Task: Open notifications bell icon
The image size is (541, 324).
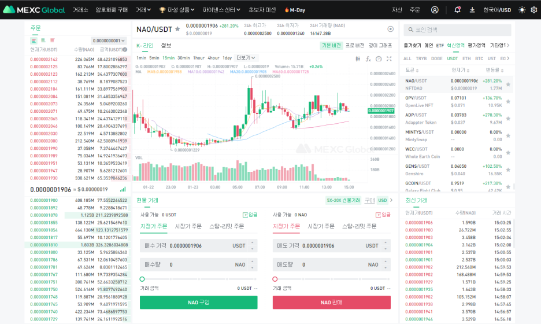Action: (458, 10)
